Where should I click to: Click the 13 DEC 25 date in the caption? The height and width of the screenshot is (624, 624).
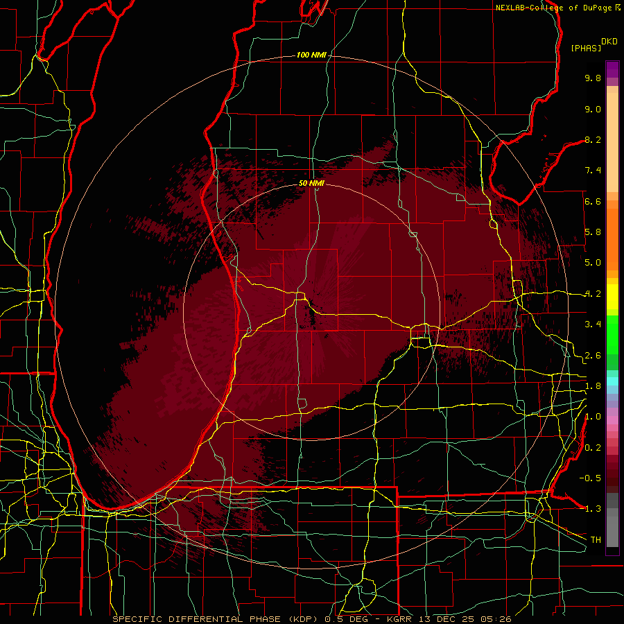(x=448, y=619)
